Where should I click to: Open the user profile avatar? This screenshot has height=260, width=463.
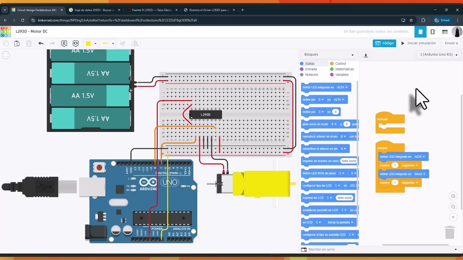(x=457, y=32)
